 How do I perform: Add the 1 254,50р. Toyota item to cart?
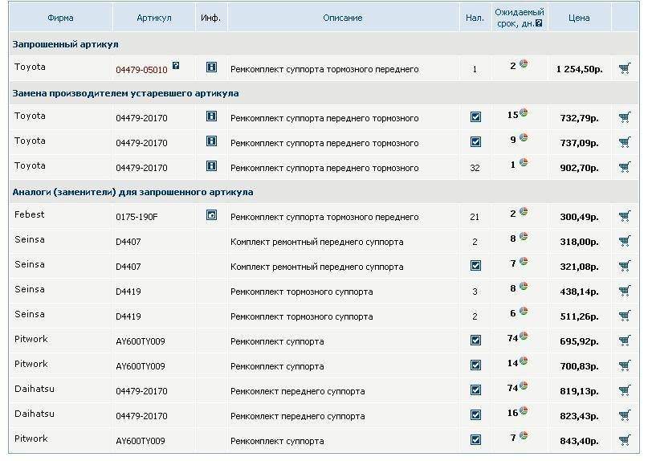(x=624, y=69)
